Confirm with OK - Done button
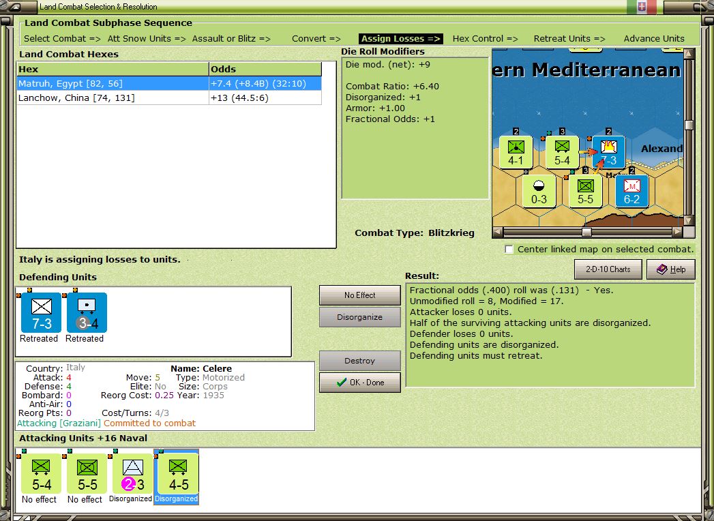The height and width of the screenshot is (521, 714). (360, 383)
